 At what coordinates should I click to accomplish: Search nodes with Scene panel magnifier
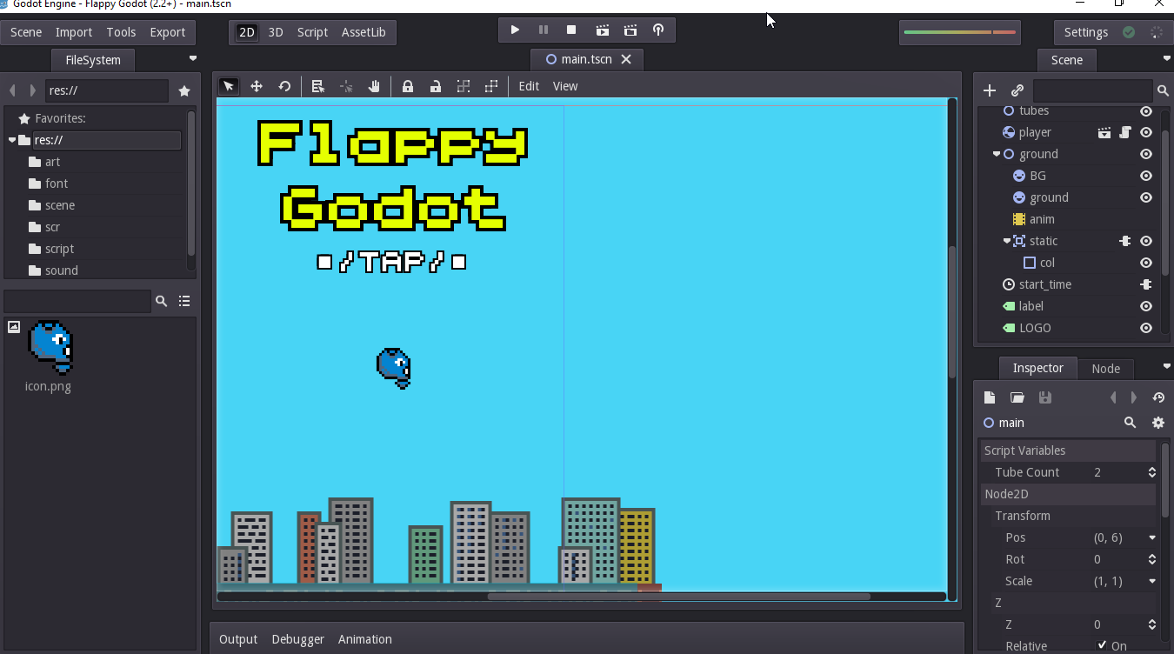click(x=1163, y=90)
